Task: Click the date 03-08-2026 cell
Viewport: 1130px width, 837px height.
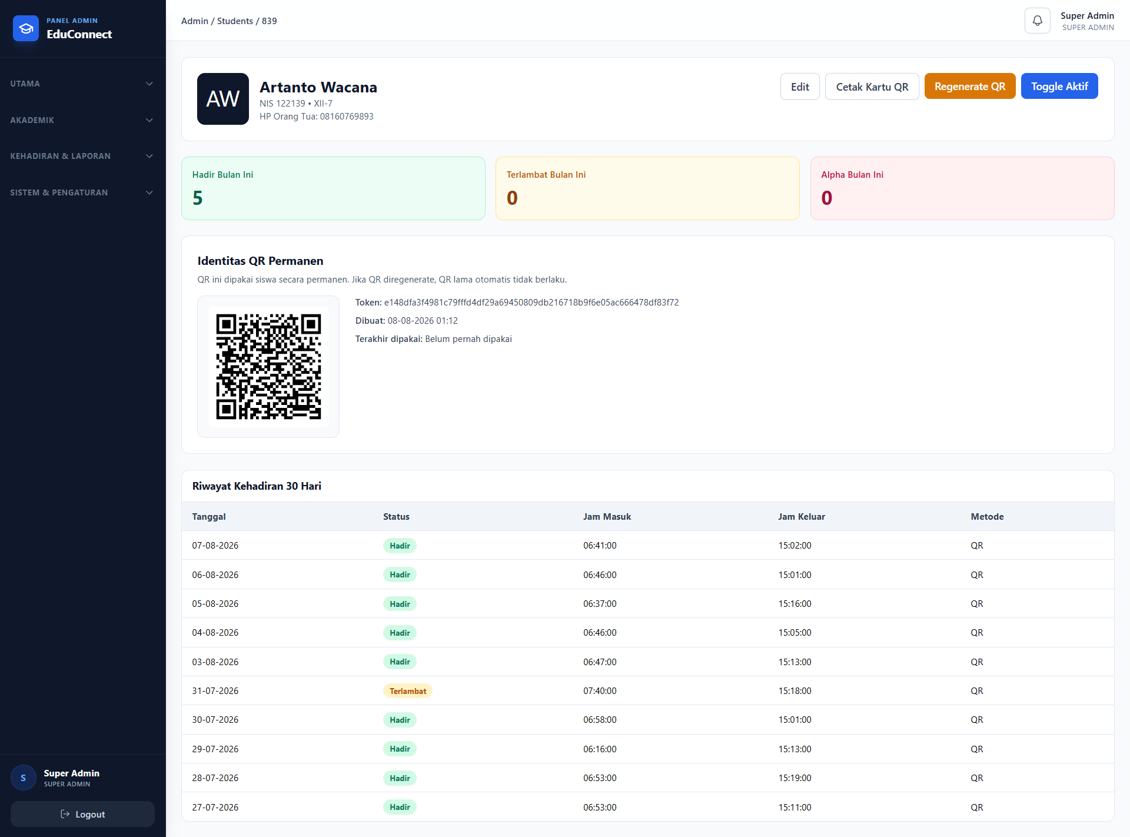Action: click(x=215, y=662)
